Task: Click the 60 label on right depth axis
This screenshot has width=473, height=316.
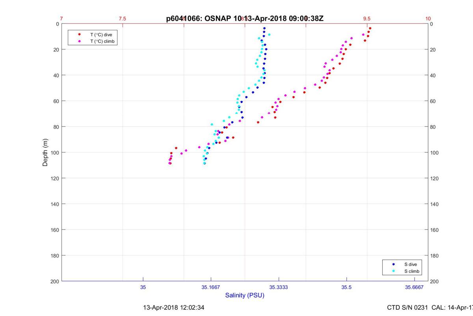Action: coord(433,101)
